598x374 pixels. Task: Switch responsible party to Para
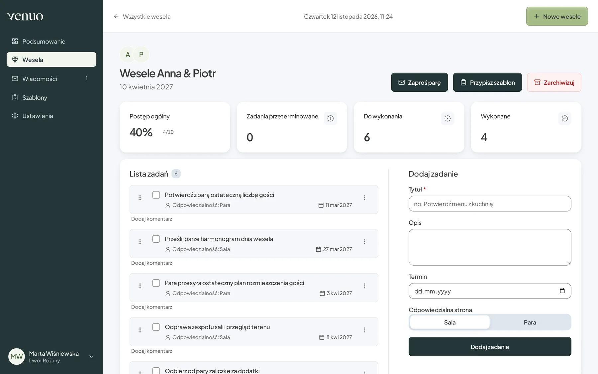pyautogui.click(x=530, y=322)
